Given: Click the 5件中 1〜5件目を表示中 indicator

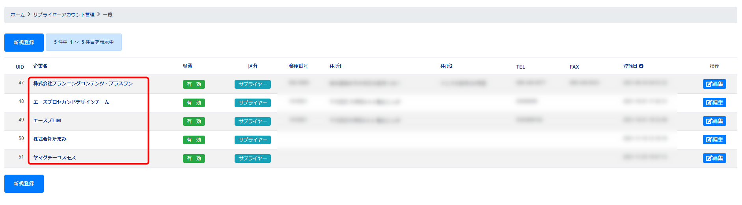Looking at the screenshot, I should click(84, 42).
